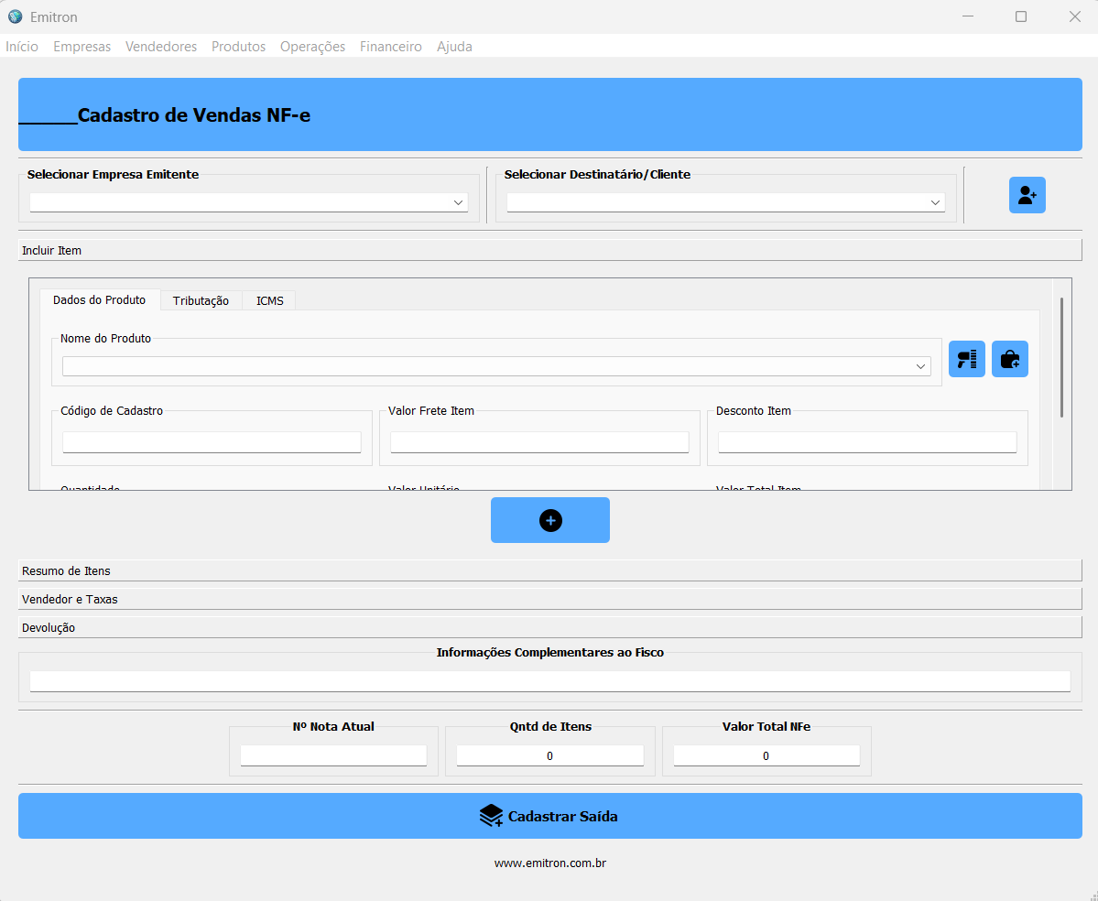Expand the Resumo de Itens section
Viewport: 1098px width, 901px height.
549,570
